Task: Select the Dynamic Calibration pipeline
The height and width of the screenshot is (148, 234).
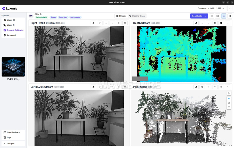Action: [13, 30]
